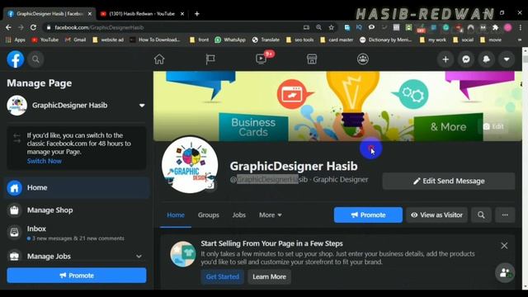Click the Create plus icon

pos(445,59)
